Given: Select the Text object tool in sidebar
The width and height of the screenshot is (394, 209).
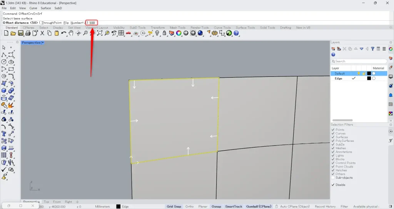Looking at the screenshot, I should point(4,134).
